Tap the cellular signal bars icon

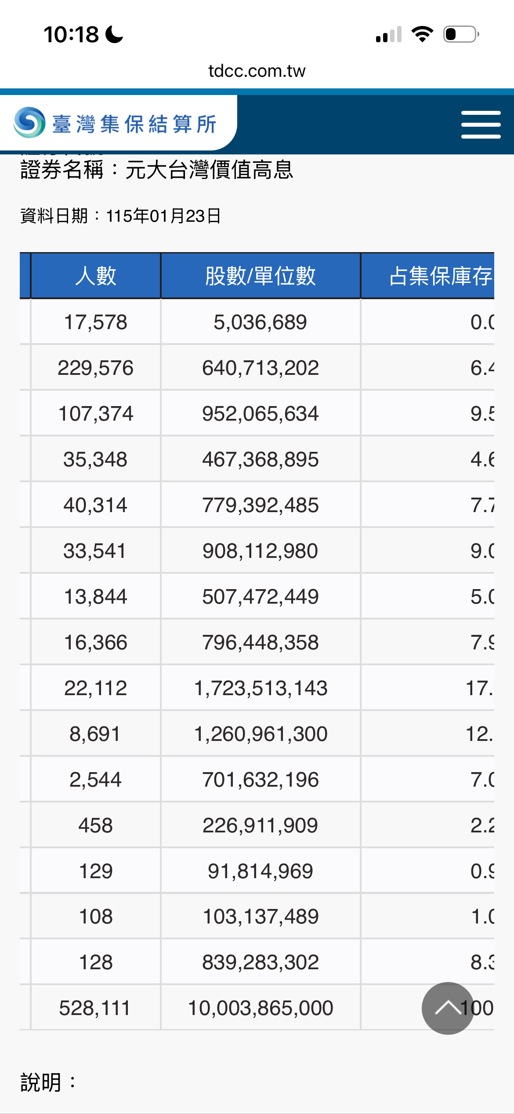[389, 35]
